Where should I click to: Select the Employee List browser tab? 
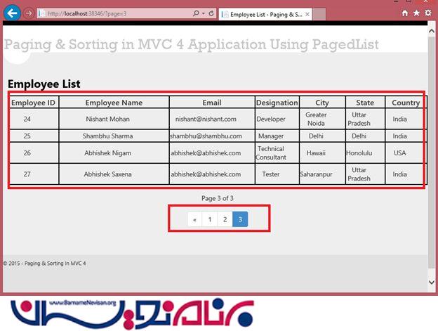coord(265,14)
